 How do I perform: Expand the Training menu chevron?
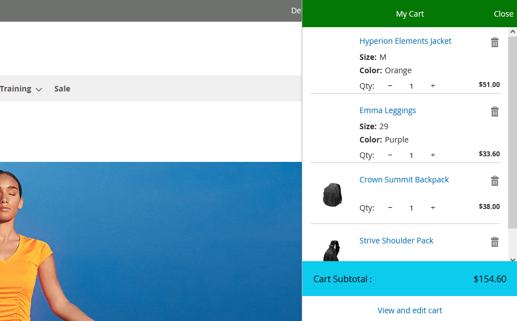pyautogui.click(x=39, y=89)
